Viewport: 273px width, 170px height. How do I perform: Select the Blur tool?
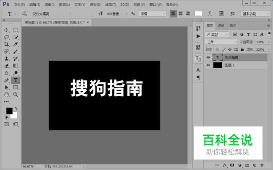click(6, 73)
